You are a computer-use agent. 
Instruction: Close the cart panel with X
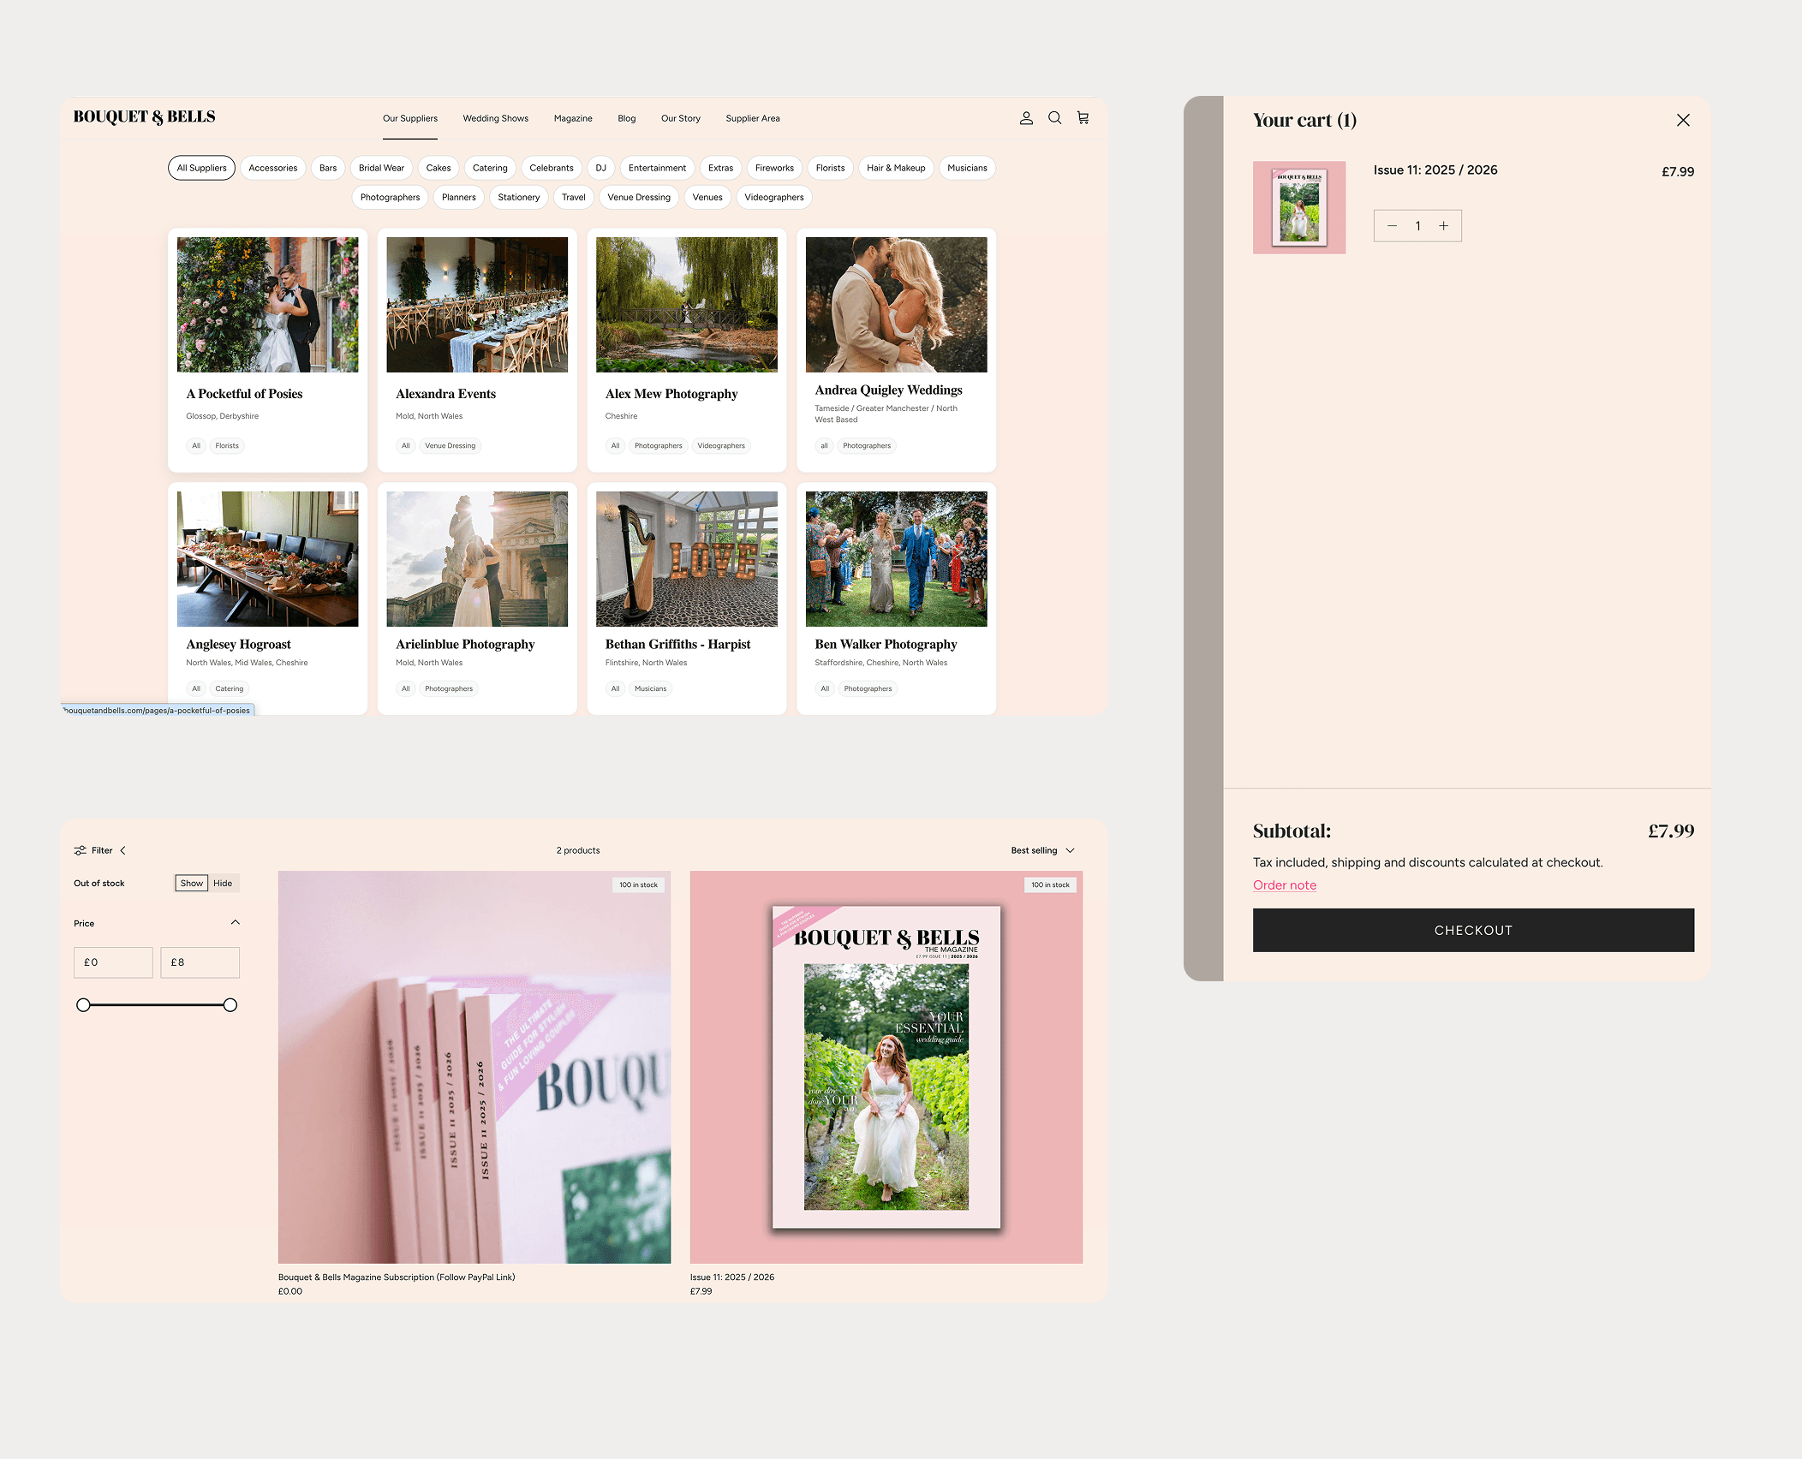point(1682,120)
